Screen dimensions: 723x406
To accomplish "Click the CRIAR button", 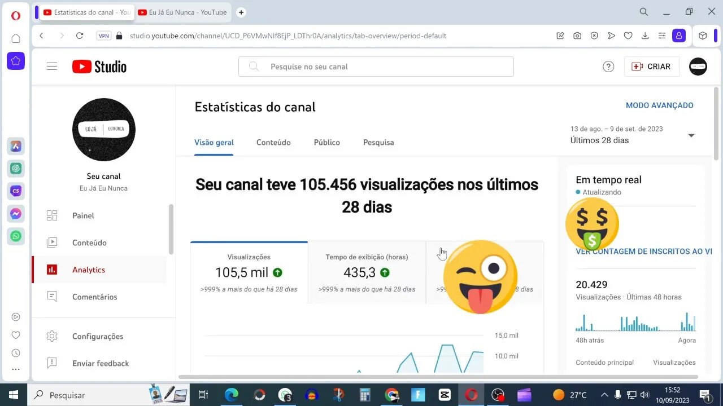I will pyautogui.click(x=652, y=67).
